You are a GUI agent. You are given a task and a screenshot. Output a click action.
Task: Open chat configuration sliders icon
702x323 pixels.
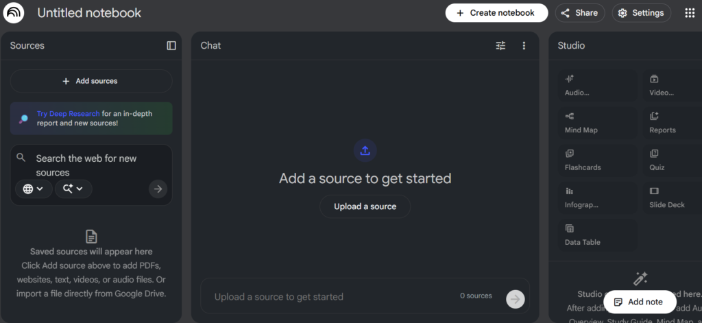click(x=500, y=45)
